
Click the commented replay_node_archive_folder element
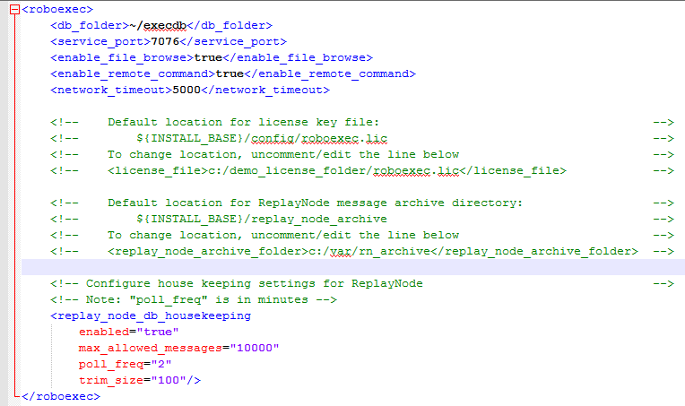(372, 251)
